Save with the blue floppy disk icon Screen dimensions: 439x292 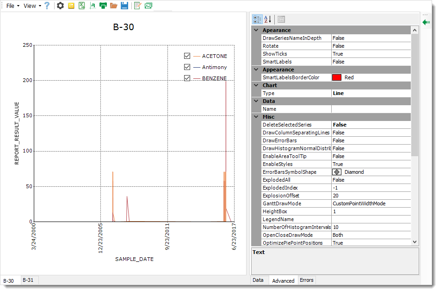pos(124,6)
